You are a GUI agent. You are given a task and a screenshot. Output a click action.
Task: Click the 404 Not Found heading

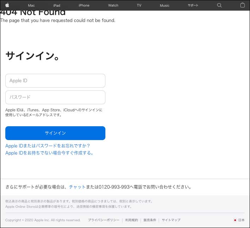(x=33, y=13)
